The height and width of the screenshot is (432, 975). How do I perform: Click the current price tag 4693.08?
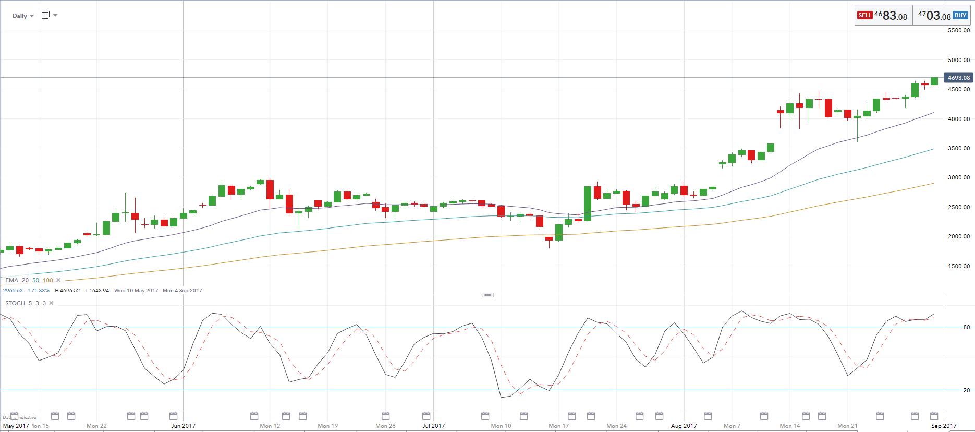958,78
